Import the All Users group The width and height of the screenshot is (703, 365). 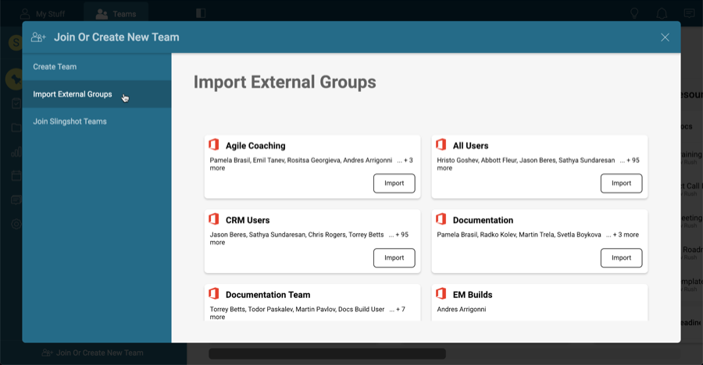(x=621, y=183)
